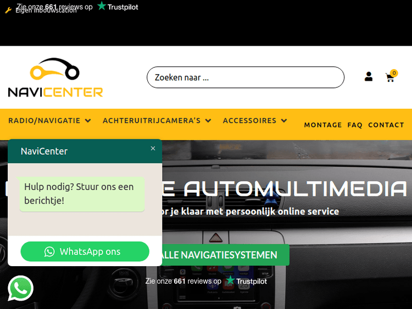This screenshot has width=412, height=309.
Task: Click the Trustpilot star in the top bar
Action: point(102,6)
